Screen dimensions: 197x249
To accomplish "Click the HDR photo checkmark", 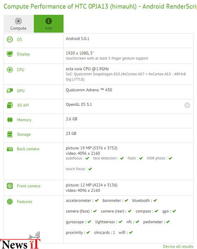I will (170, 158).
